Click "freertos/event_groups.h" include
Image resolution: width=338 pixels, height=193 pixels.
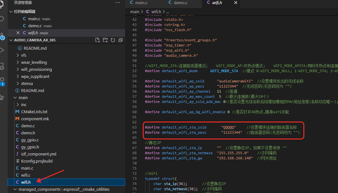click(x=190, y=40)
